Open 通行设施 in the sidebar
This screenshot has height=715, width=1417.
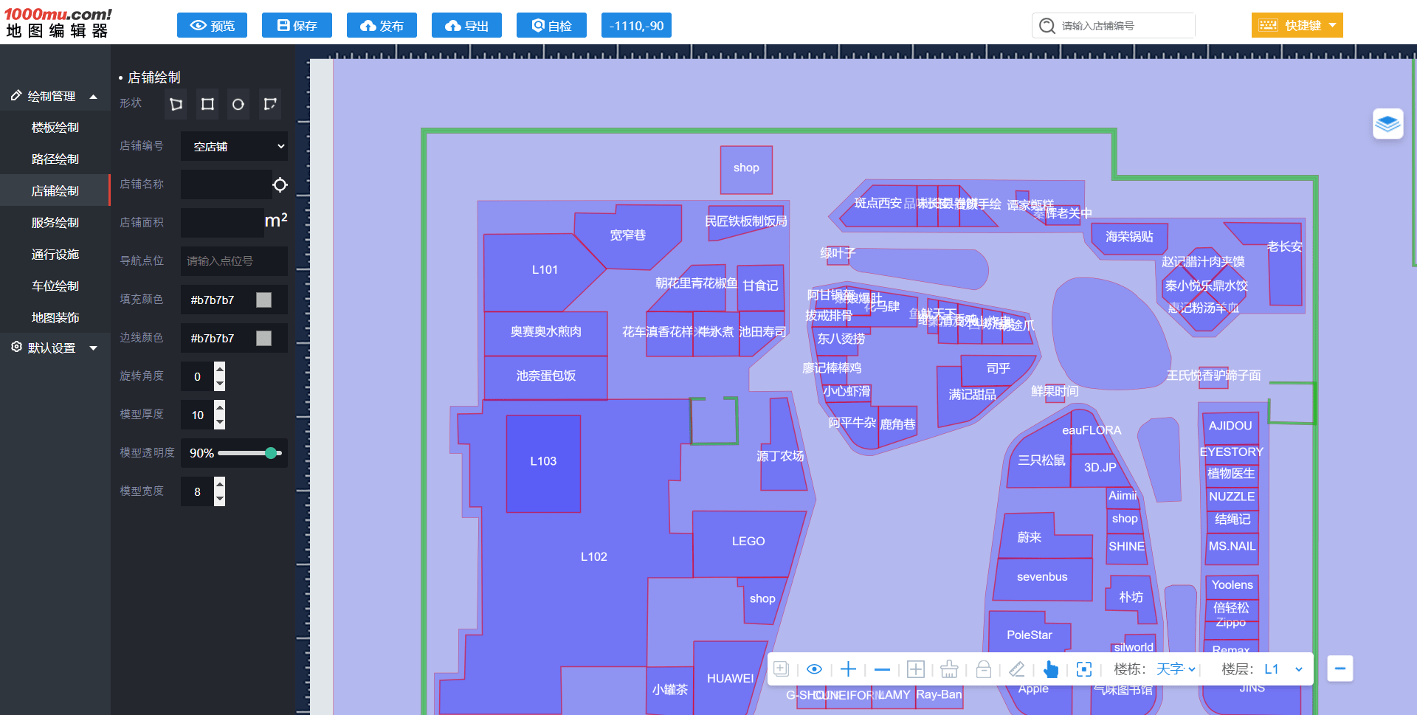click(x=55, y=255)
